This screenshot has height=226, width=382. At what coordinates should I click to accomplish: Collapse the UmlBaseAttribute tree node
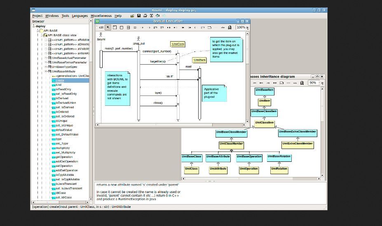tap(46, 71)
